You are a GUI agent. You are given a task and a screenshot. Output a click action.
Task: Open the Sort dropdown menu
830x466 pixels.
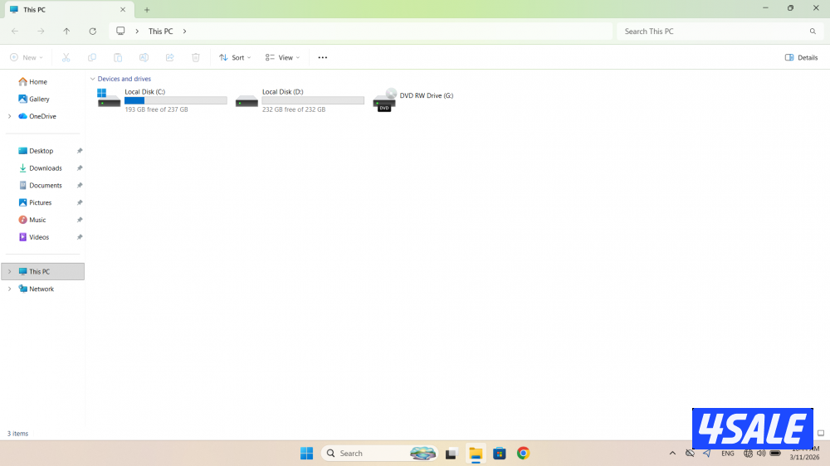[x=235, y=58]
